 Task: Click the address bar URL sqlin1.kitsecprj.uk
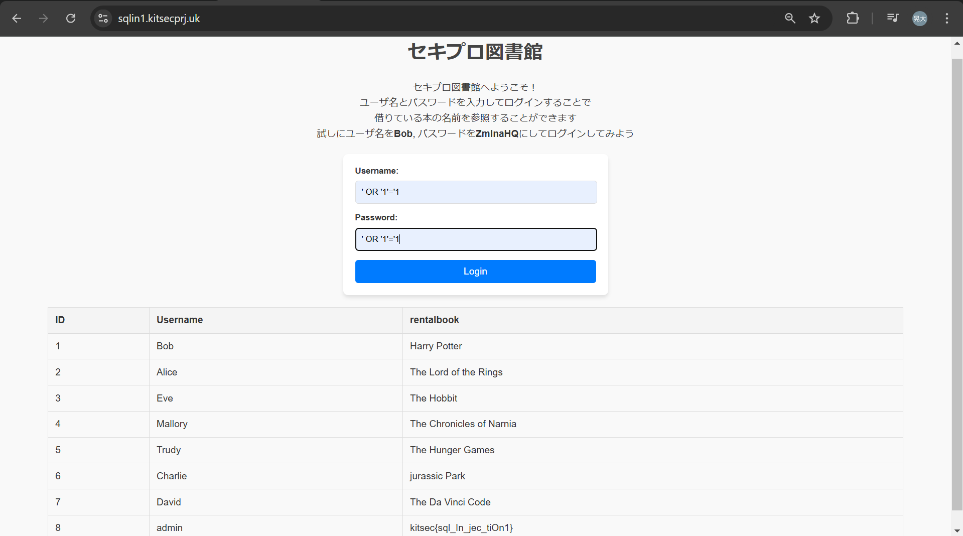pyautogui.click(x=159, y=19)
